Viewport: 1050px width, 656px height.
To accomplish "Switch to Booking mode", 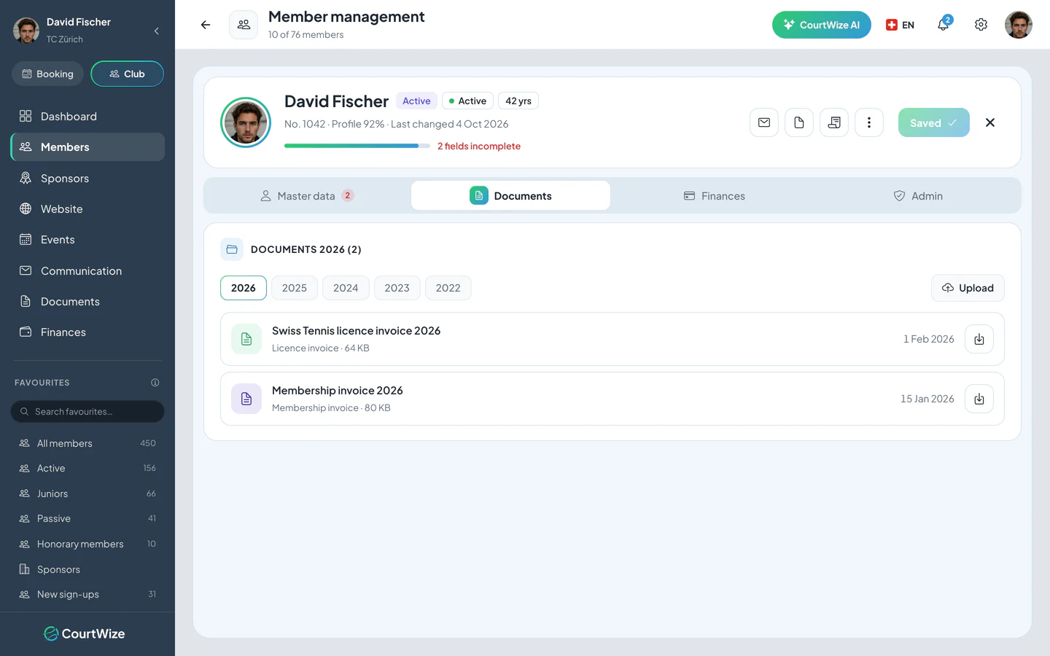I will pos(47,74).
